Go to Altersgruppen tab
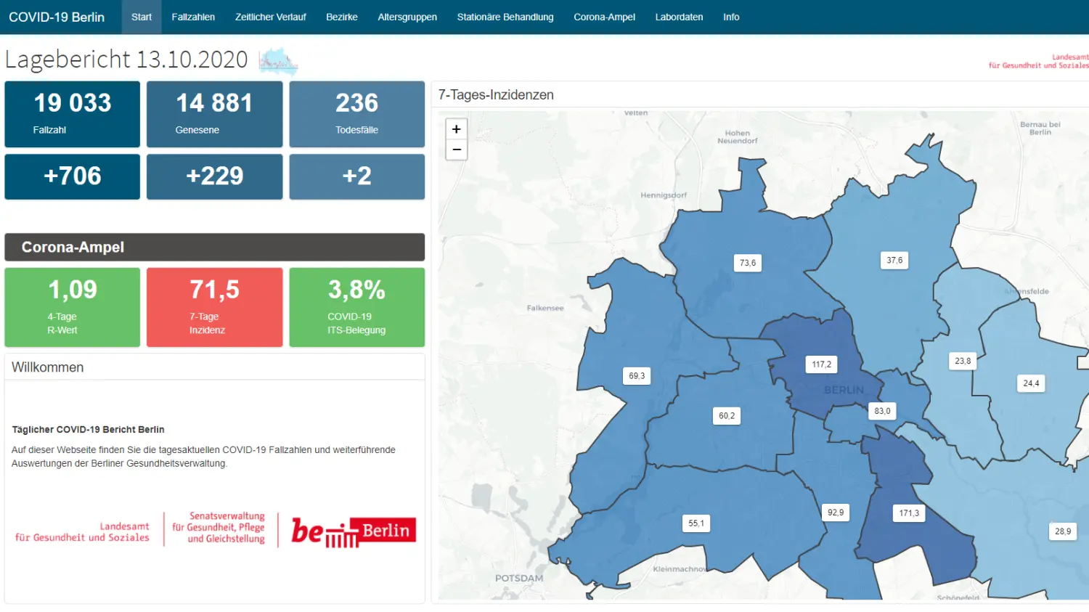Image resolution: width=1089 pixels, height=612 pixels. [407, 17]
